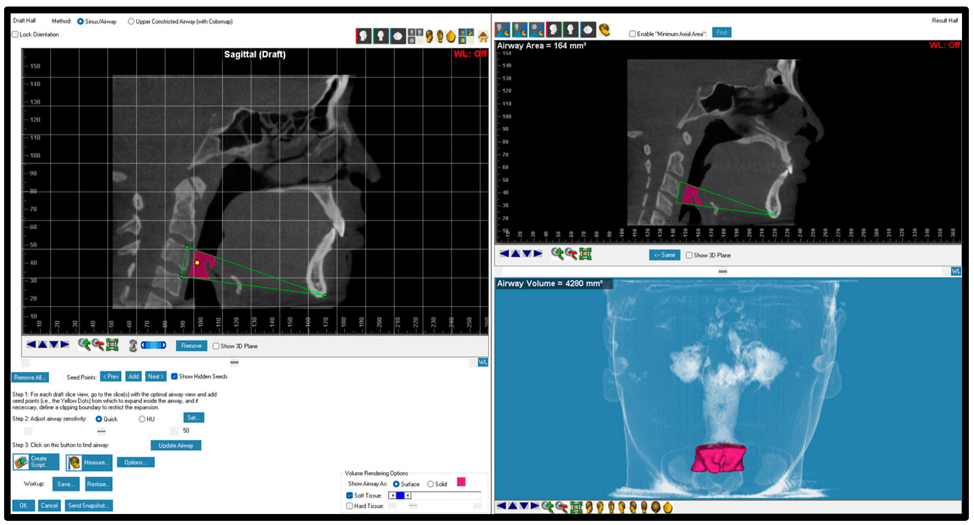Screen dimensions: 974x525
Task: Click Remove All seed points button
Action: [x=30, y=377]
